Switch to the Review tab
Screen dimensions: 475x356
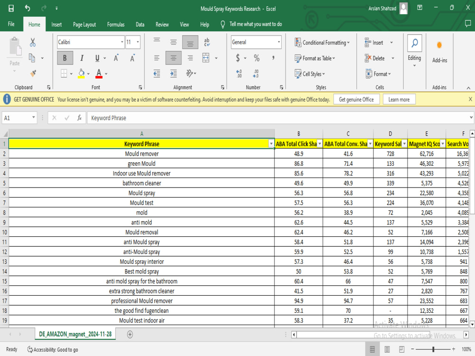[162, 25]
